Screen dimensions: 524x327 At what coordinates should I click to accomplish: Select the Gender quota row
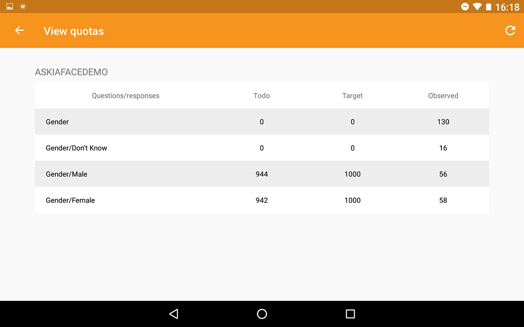click(x=262, y=122)
